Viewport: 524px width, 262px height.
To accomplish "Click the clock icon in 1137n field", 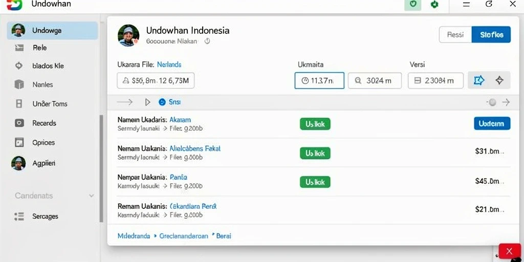I will 305,80.
